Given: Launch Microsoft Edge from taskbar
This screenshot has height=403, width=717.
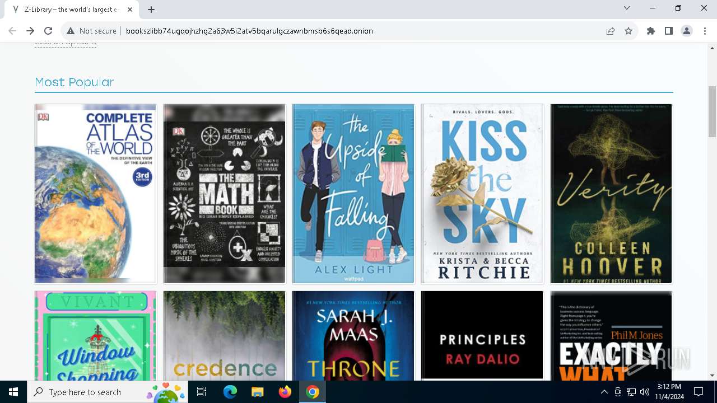Looking at the screenshot, I should click(230, 392).
